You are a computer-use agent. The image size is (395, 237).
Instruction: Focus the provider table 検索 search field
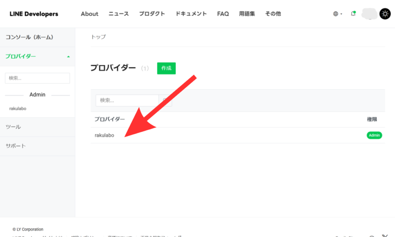tap(127, 100)
